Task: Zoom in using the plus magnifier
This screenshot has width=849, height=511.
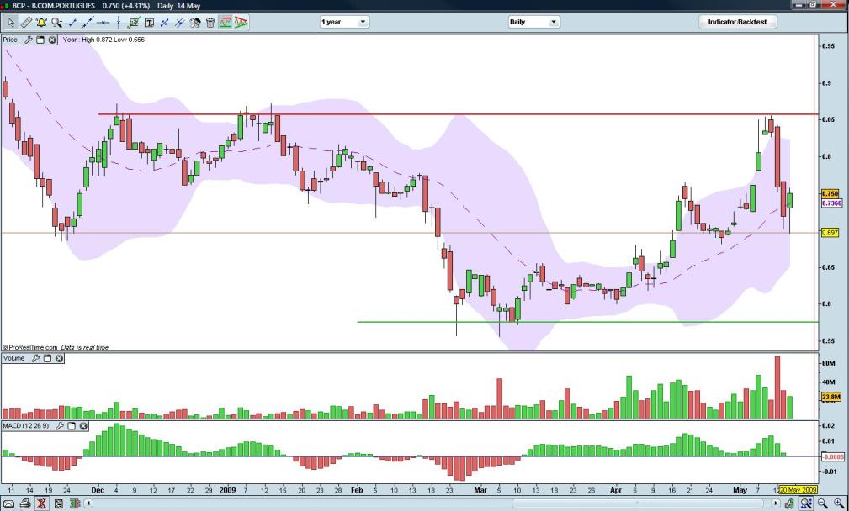Action: click(839, 504)
